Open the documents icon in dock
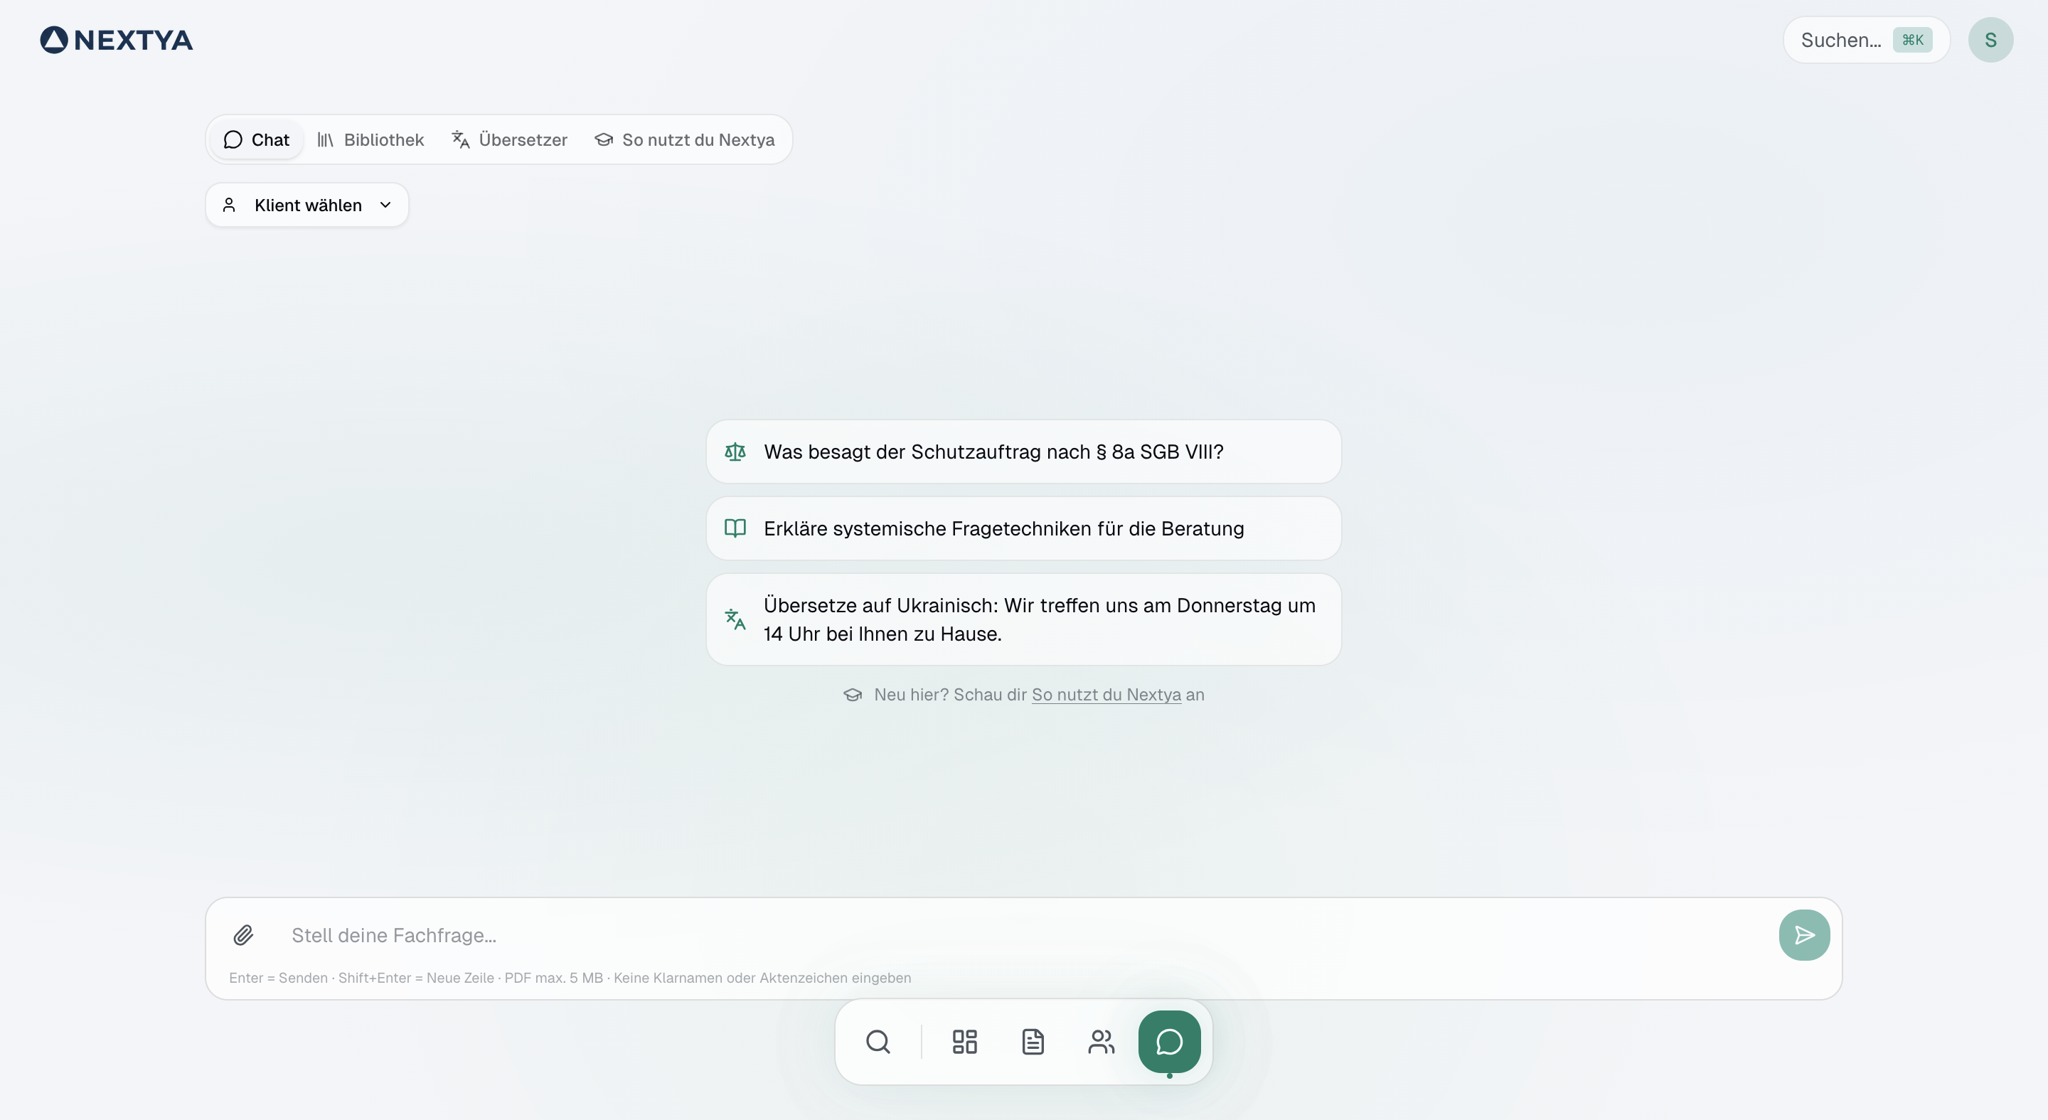The width and height of the screenshot is (2048, 1120). tap(1033, 1041)
